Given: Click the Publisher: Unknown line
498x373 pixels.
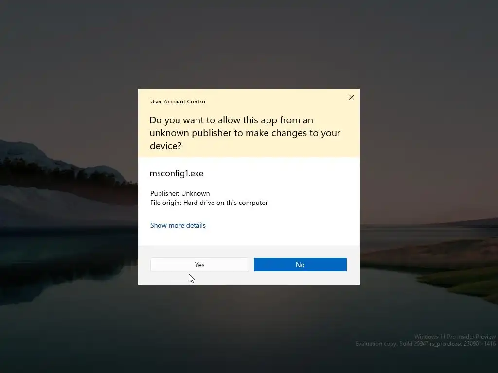Looking at the screenshot, I should [x=180, y=193].
